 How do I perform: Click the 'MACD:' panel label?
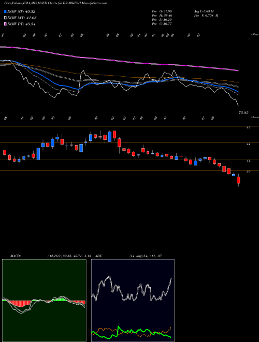(15, 256)
